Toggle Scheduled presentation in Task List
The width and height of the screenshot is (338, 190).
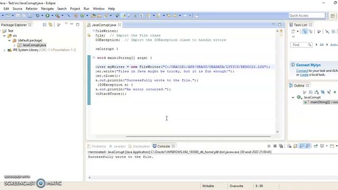(x=311, y=32)
